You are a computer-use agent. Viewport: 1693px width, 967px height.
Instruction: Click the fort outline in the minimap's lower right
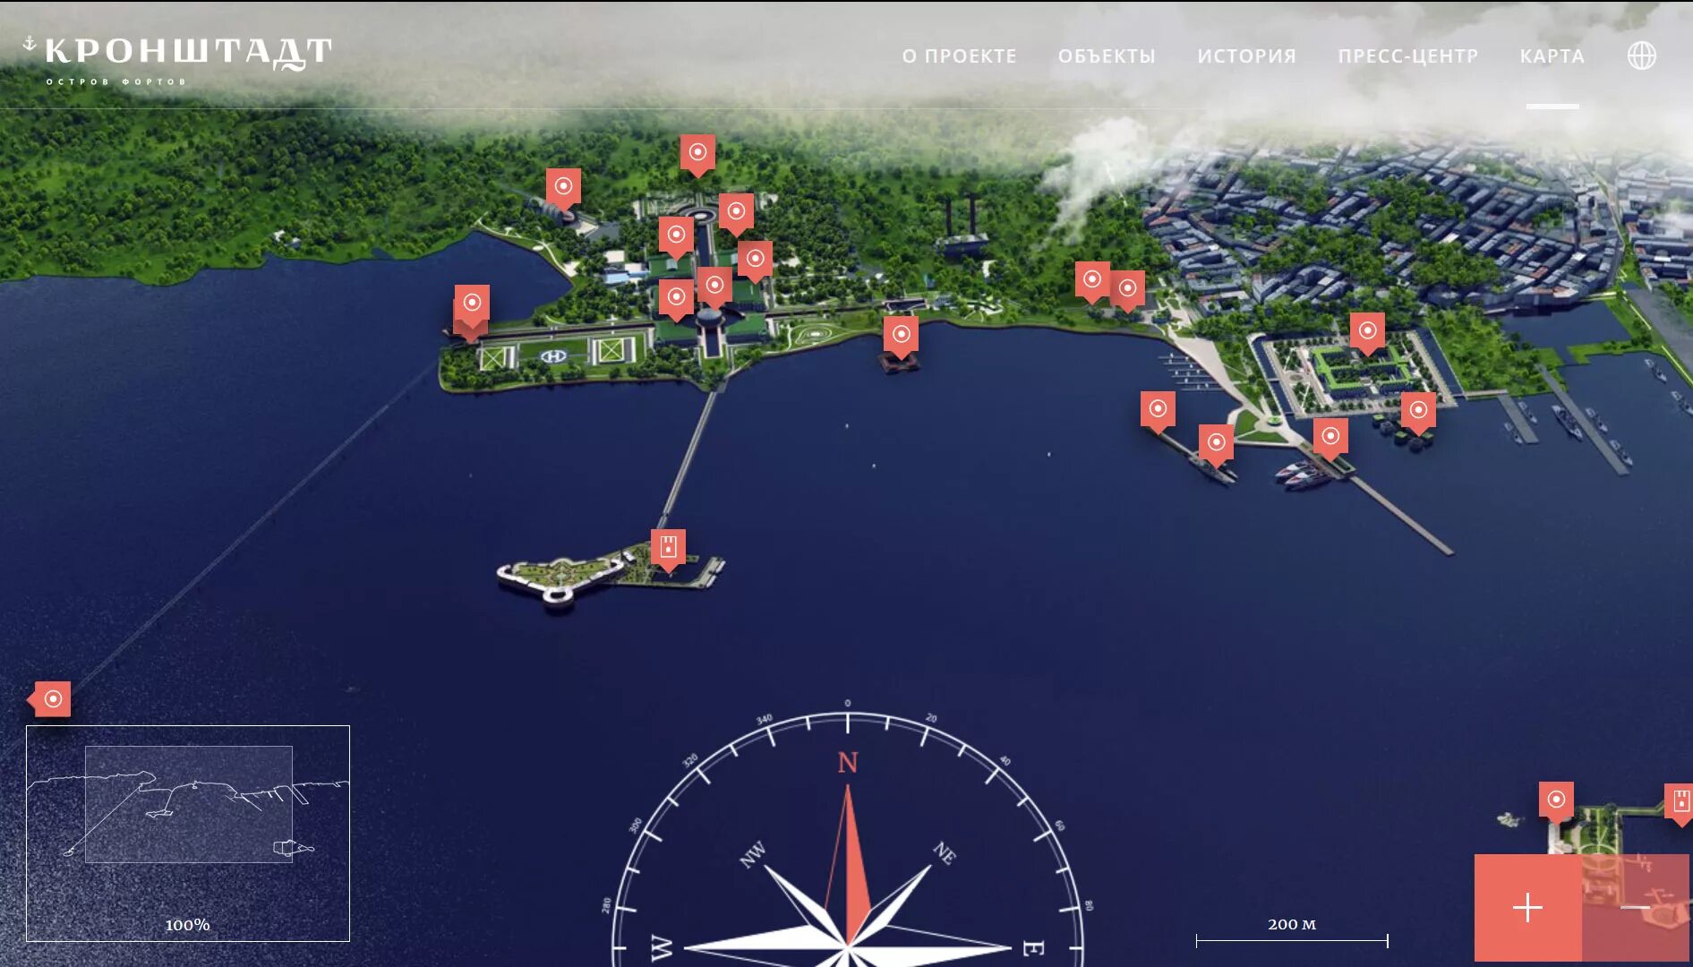pyautogui.click(x=293, y=847)
